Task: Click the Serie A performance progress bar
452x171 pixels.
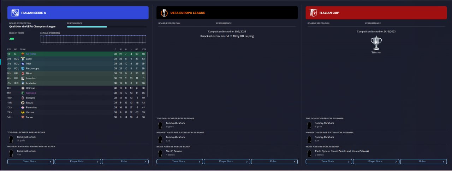Action: coord(107,27)
